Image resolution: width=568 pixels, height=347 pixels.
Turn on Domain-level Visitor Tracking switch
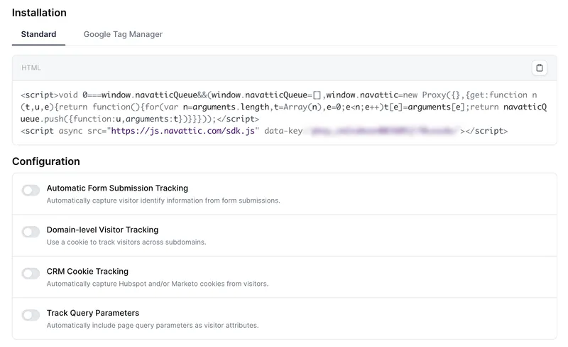tap(31, 232)
